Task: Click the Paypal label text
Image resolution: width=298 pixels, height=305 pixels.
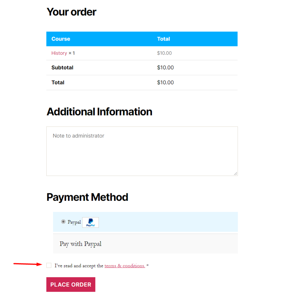Action: pos(74,222)
